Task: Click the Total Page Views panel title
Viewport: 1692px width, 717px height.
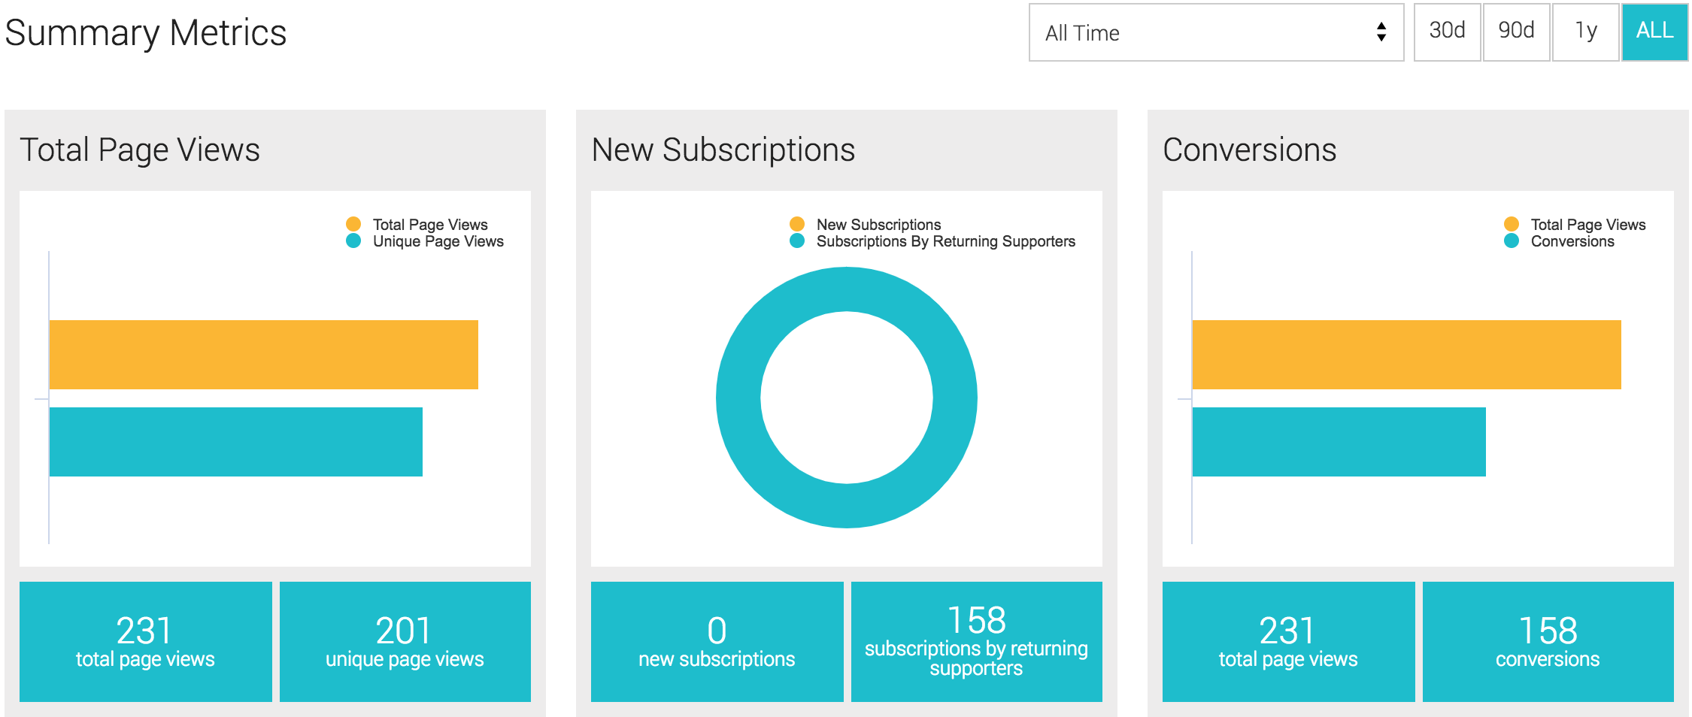Action: (x=140, y=150)
